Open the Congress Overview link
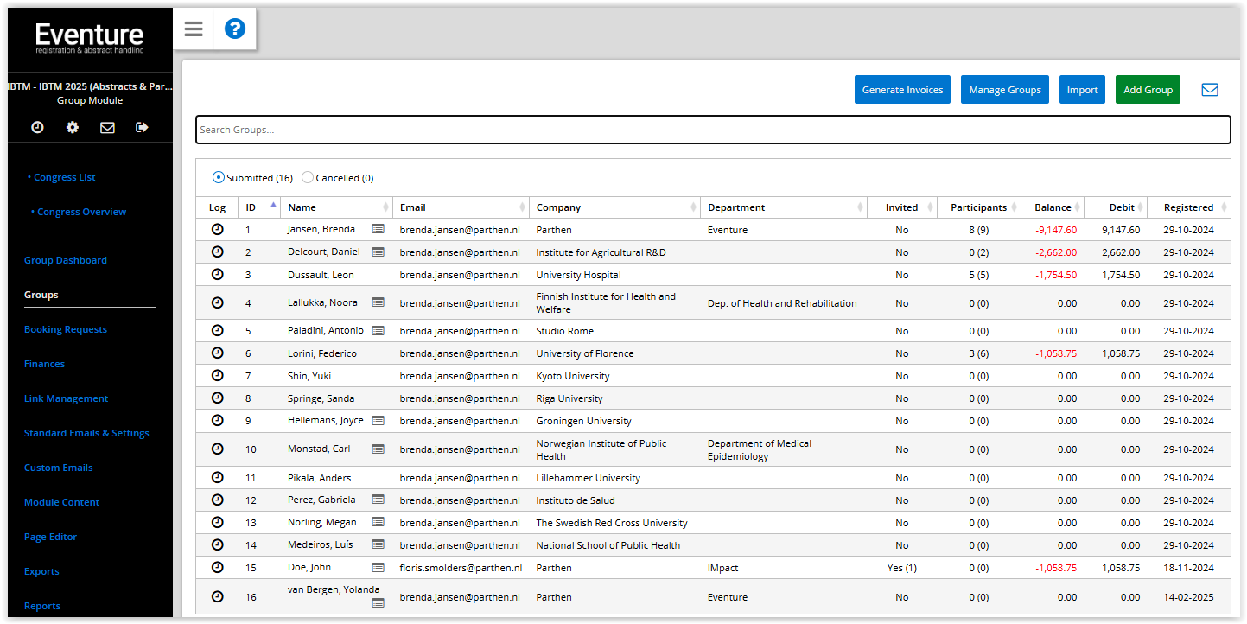Image resolution: width=1247 pixels, height=624 pixels. [x=81, y=212]
